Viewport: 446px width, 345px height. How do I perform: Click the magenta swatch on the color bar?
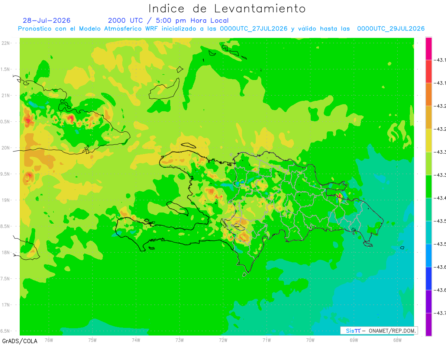tap(429, 48)
